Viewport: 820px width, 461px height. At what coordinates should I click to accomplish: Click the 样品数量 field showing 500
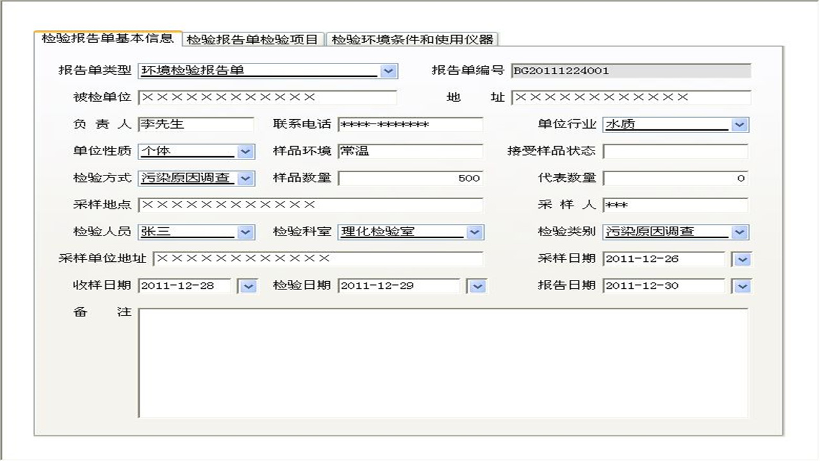click(410, 178)
